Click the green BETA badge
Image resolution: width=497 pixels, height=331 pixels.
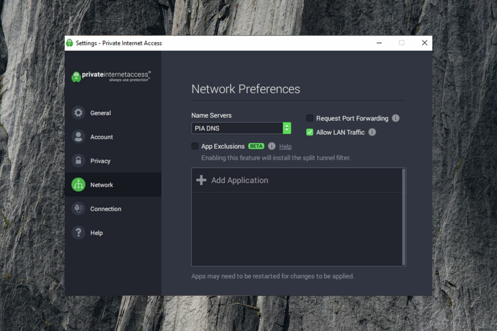pyautogui.click(x=256, y=146)
